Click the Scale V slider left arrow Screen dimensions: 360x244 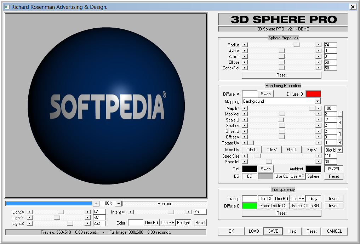tap(245, 125)
